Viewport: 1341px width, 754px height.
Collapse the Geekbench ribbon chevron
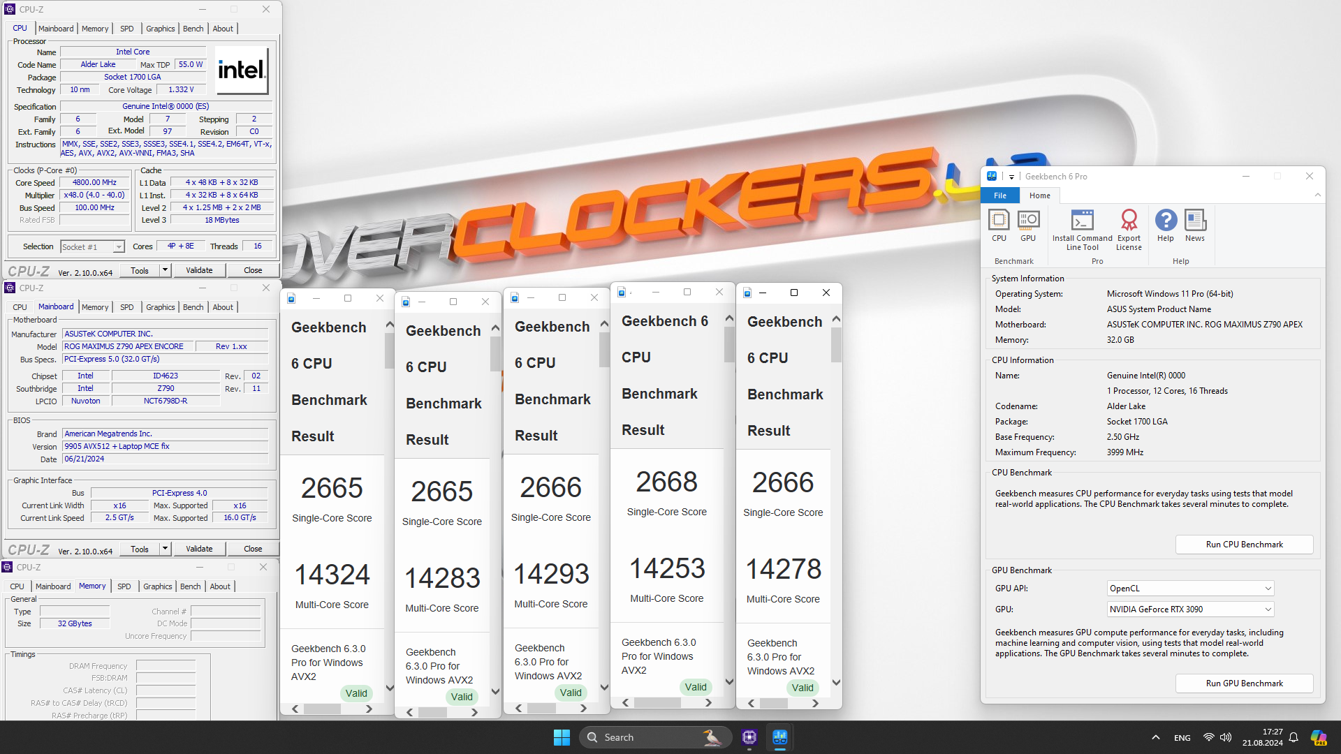tap(1318, 195)
